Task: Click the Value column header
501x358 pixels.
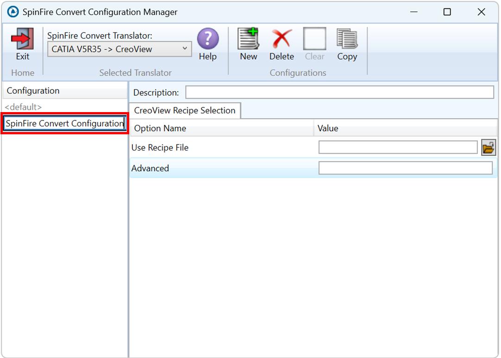Action: [406, 128]
